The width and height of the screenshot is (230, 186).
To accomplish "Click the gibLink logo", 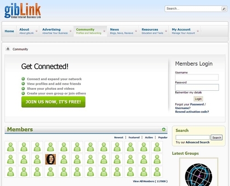I will tap(23, 11).
